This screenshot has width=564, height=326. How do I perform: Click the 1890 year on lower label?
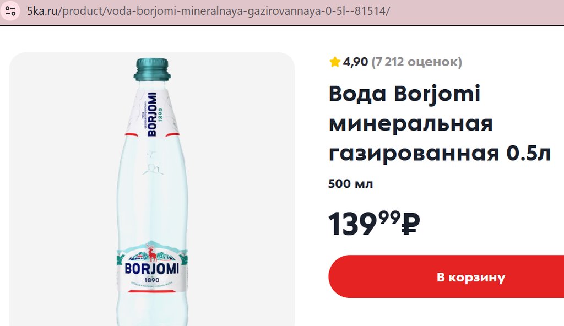(x=152, y=280)
